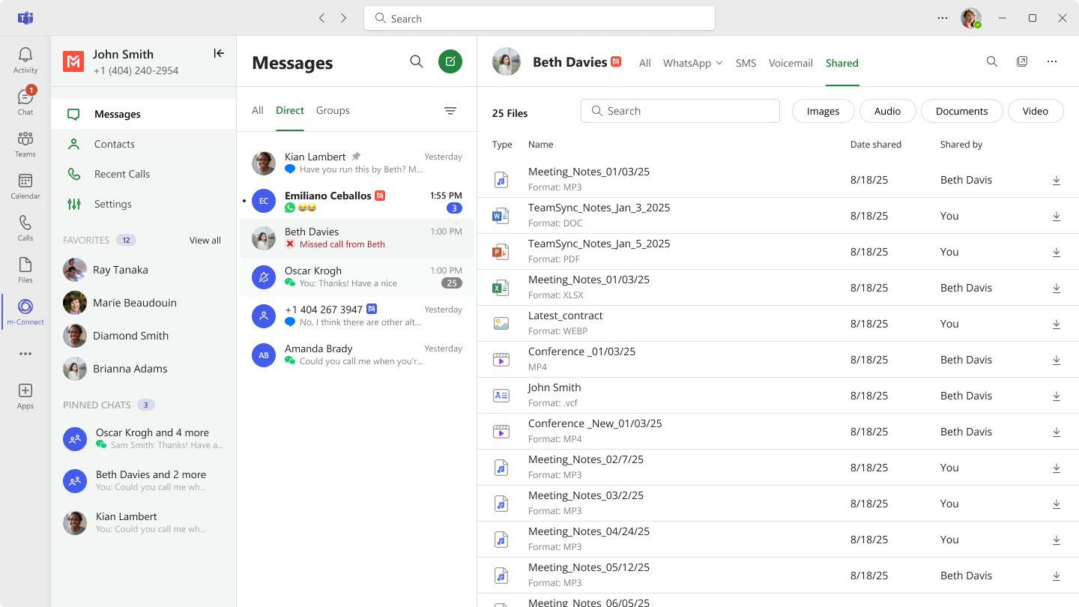
Task: Open Kian Lambert direct message in list
Action: coord(357,163)
